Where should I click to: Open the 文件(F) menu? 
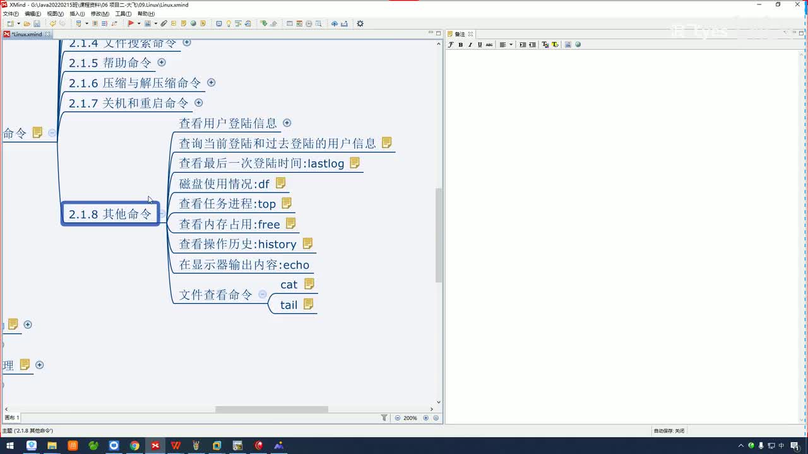tap(11, 13)
